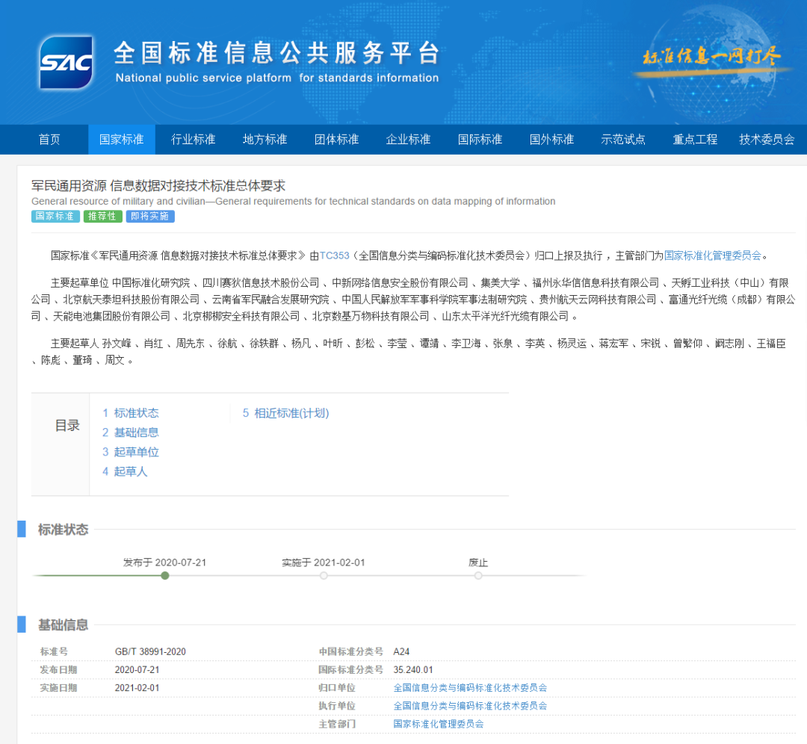807x744 pixels.
Task: Open the 国家标准 navigation section
Action: click(121, 139)
